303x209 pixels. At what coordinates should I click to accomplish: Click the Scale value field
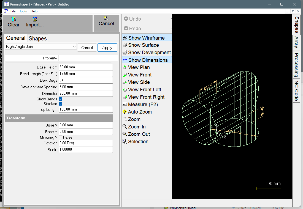(x=86, y=150)
